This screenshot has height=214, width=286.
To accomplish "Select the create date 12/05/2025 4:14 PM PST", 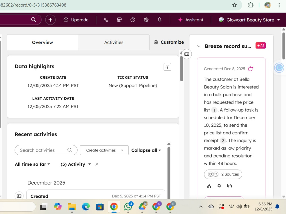I will 53,86.
